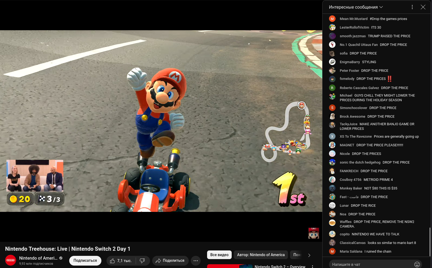Click Monkey Baker's chat avatar
This screenshot has width=432, height=268.
point(332,188)
